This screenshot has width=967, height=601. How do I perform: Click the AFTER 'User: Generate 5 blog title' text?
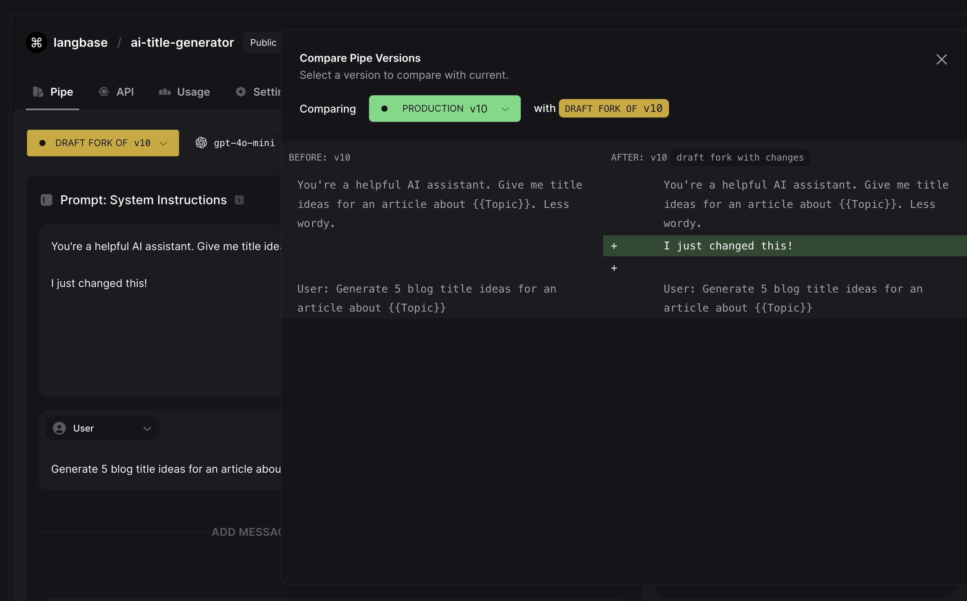click(x=793, y=298)
